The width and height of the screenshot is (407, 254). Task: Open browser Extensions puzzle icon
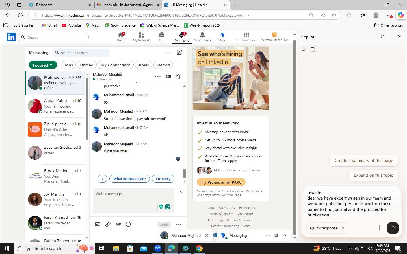(x=349, y=15)
